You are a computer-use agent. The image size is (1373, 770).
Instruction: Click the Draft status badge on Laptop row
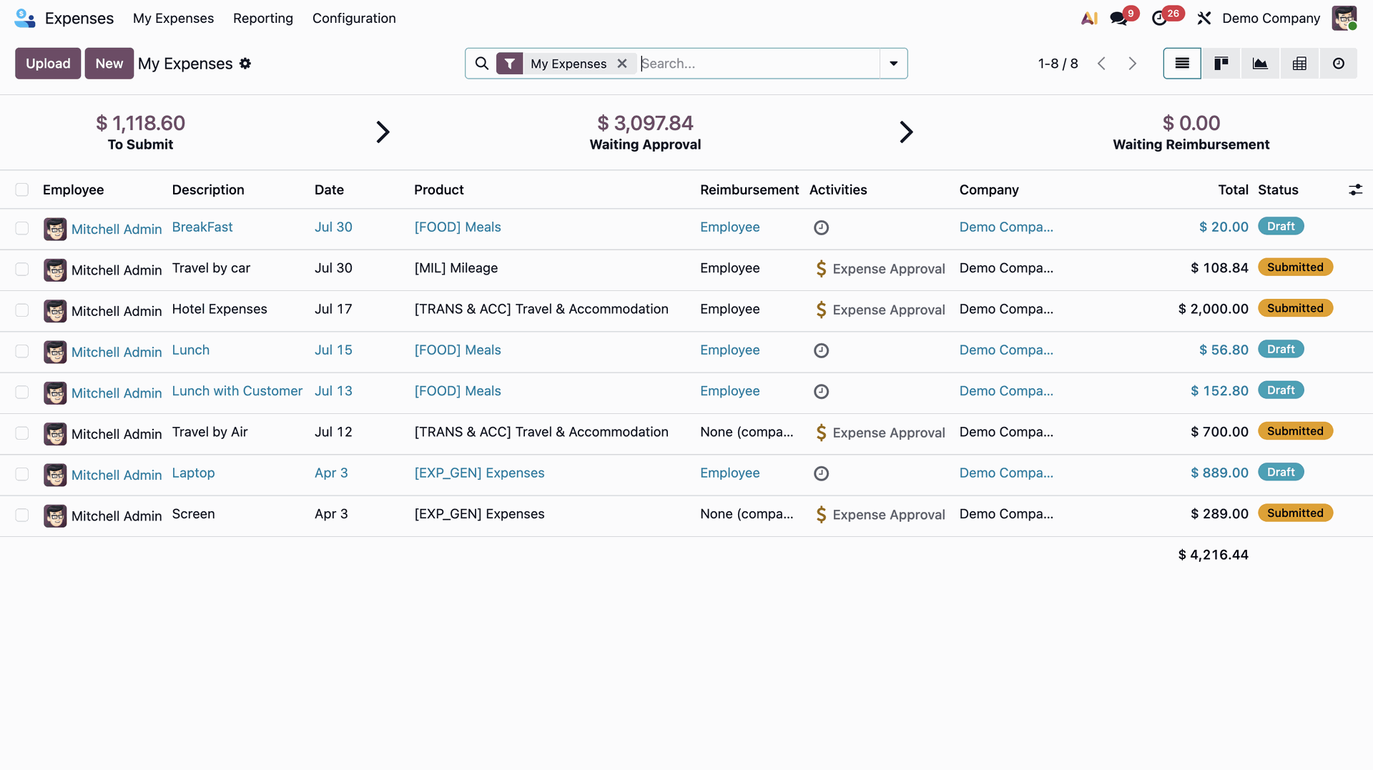coord(1281,473)
